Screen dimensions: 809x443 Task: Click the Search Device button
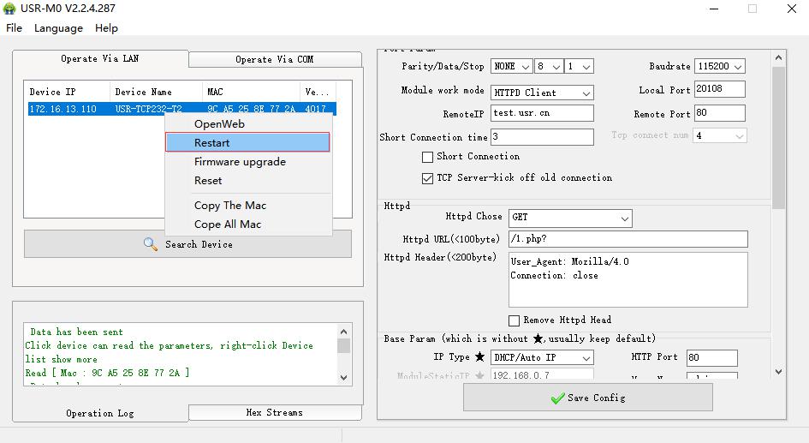tap(187, 244)
